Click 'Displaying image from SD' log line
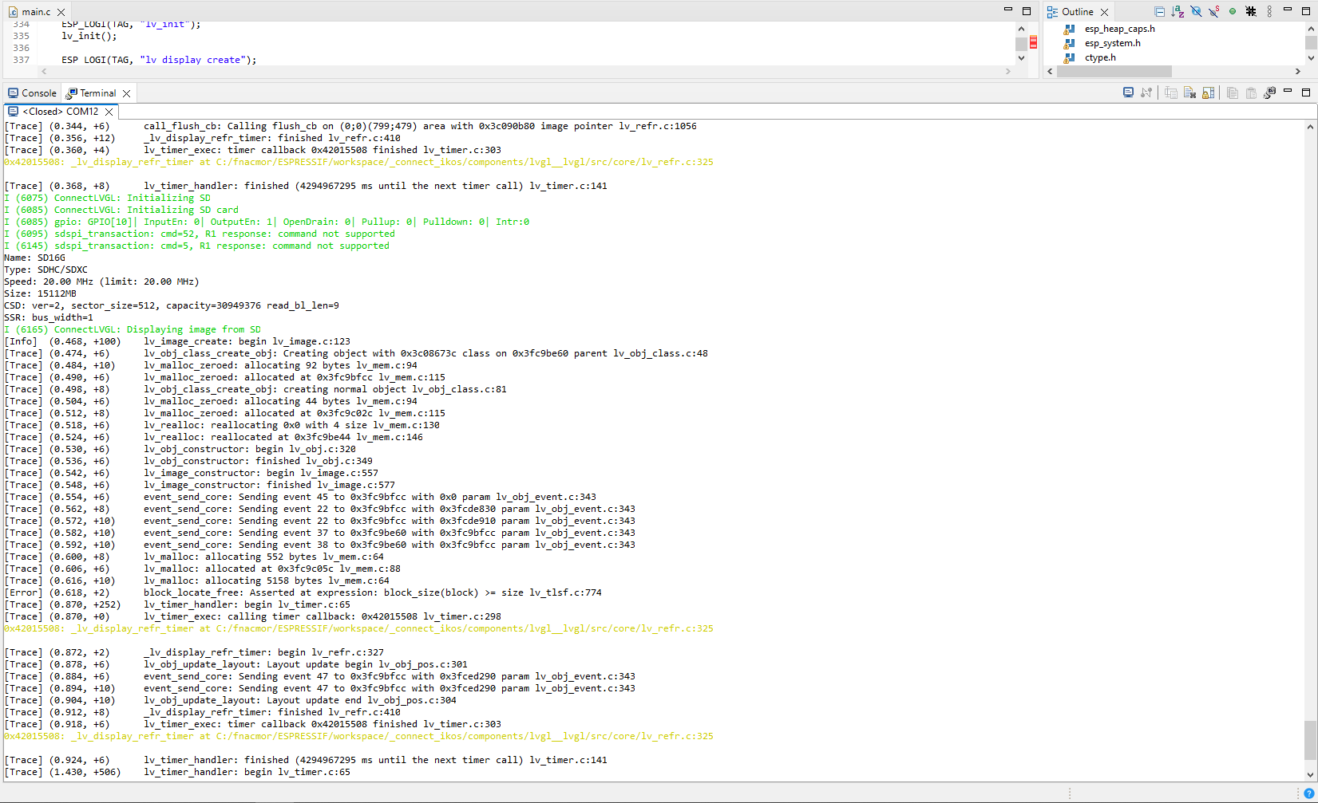 pyautogui.click(x=133, y=329)
